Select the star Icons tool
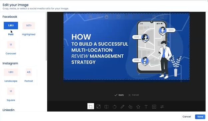 click(x=138, y=107)
